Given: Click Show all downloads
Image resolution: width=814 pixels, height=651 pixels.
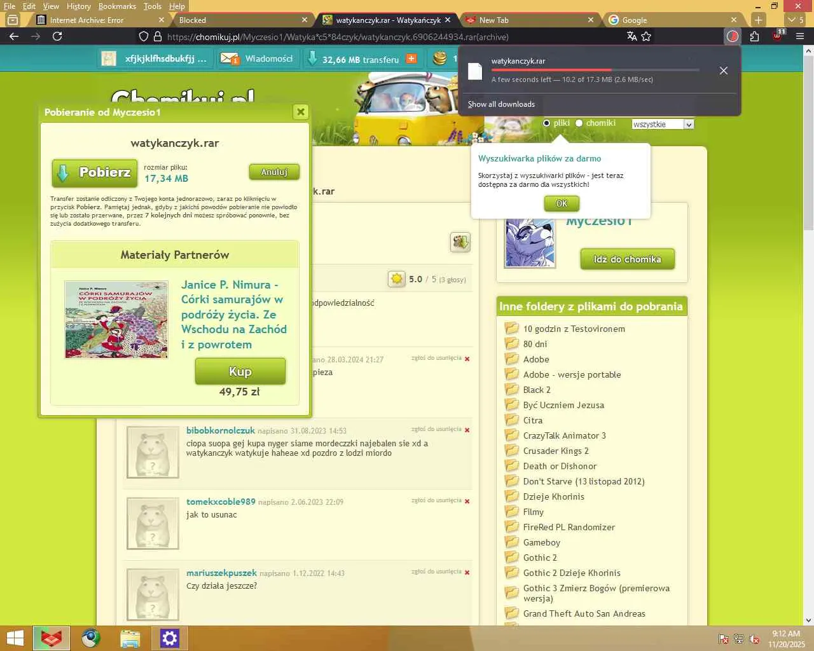Looking at the screenshot, I should point(501,104).
